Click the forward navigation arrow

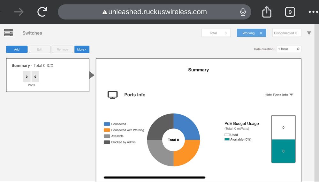pos(19,12)
